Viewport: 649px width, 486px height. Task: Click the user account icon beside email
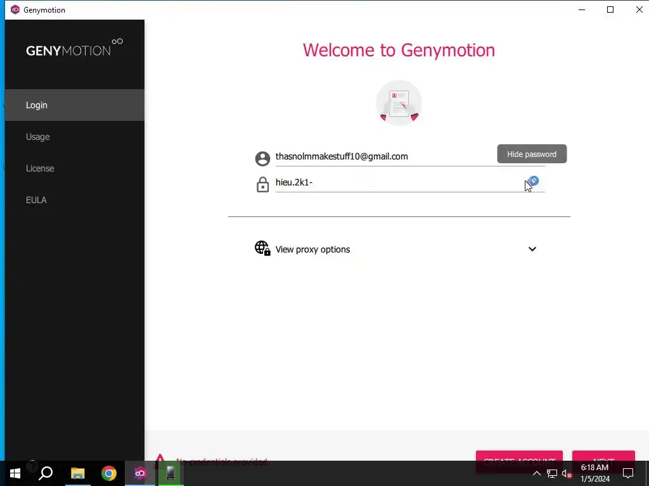click(262, 158)
